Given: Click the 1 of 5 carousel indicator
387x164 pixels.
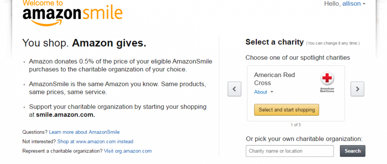Looking at the screenshot, I should coord(296,125).
